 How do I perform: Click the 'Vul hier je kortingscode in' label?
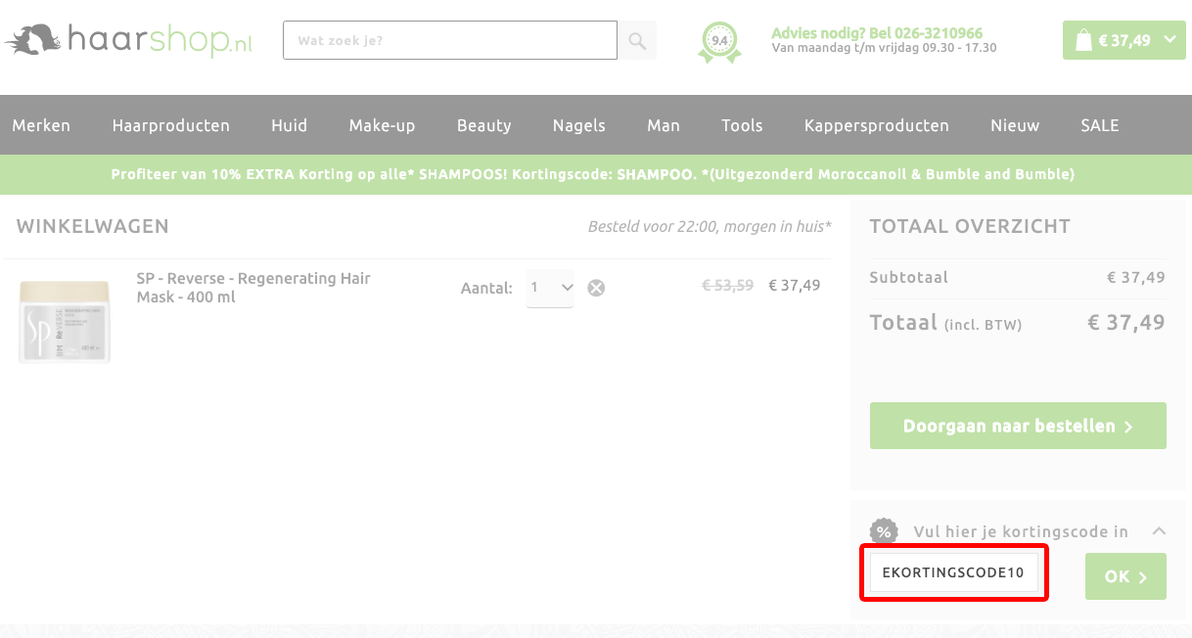[x=1021, y=531]
